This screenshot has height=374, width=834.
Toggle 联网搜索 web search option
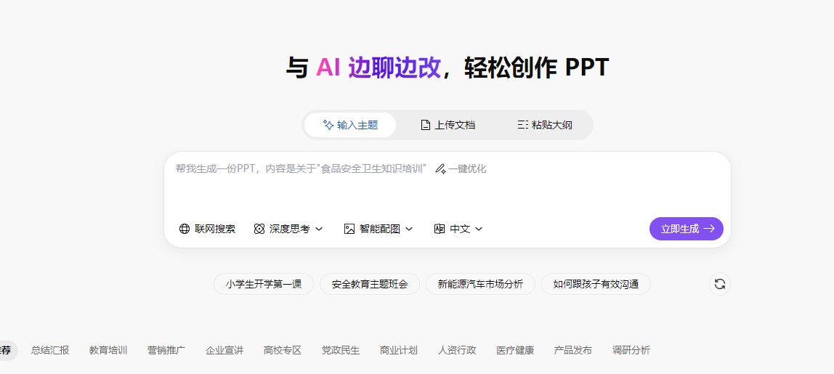[208, 229]
